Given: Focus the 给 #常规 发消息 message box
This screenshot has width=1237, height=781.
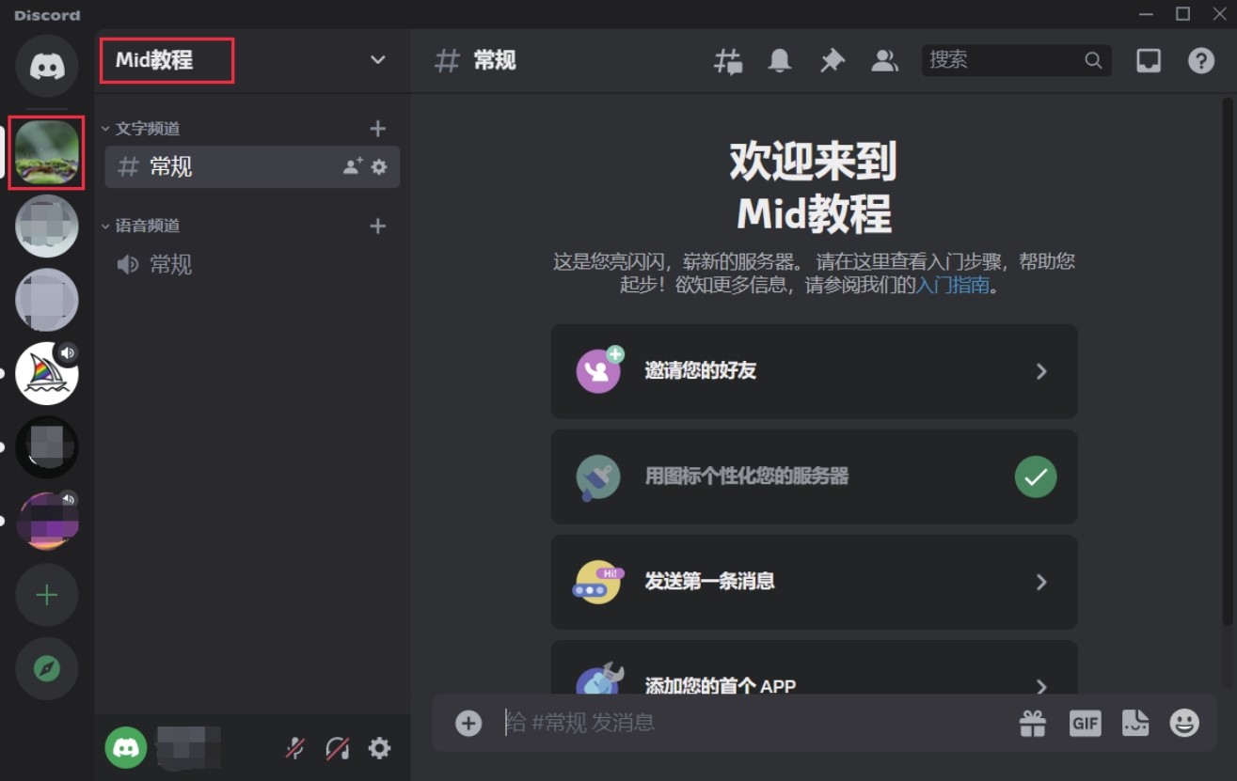Looking at the screenshot, I should 753,723.
